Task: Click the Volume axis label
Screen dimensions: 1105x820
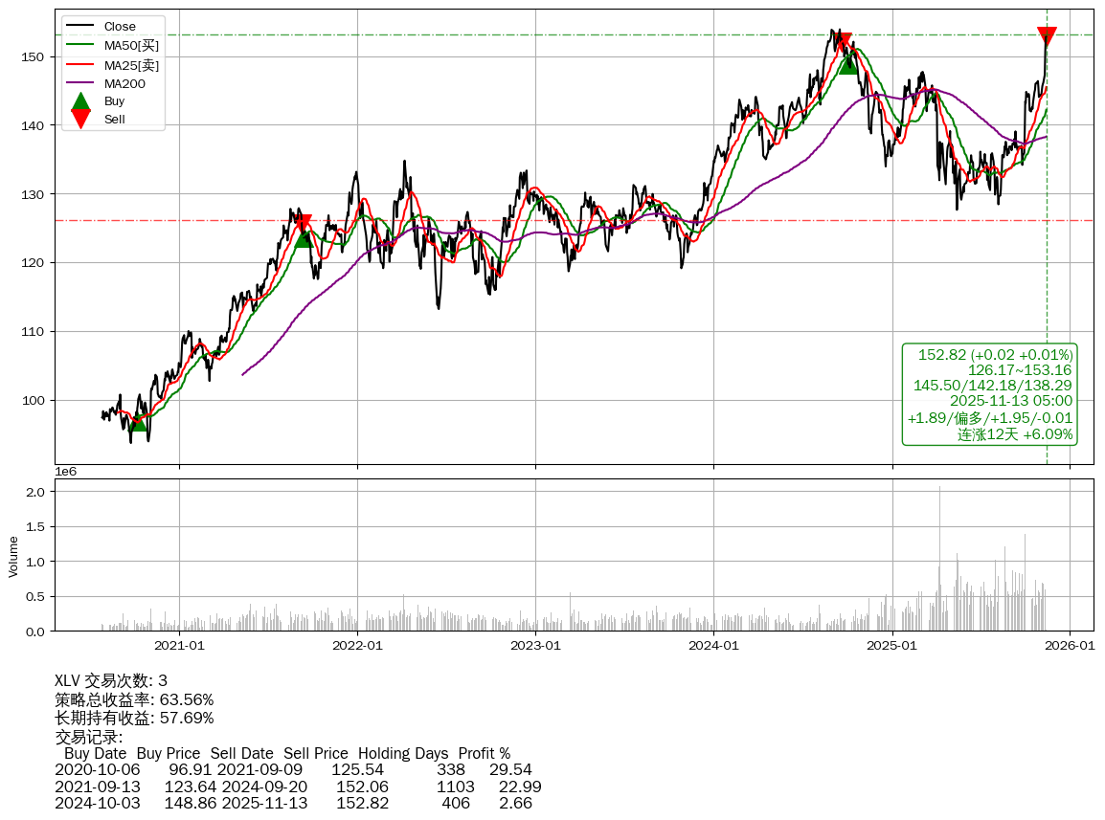Action: (13, 556)
